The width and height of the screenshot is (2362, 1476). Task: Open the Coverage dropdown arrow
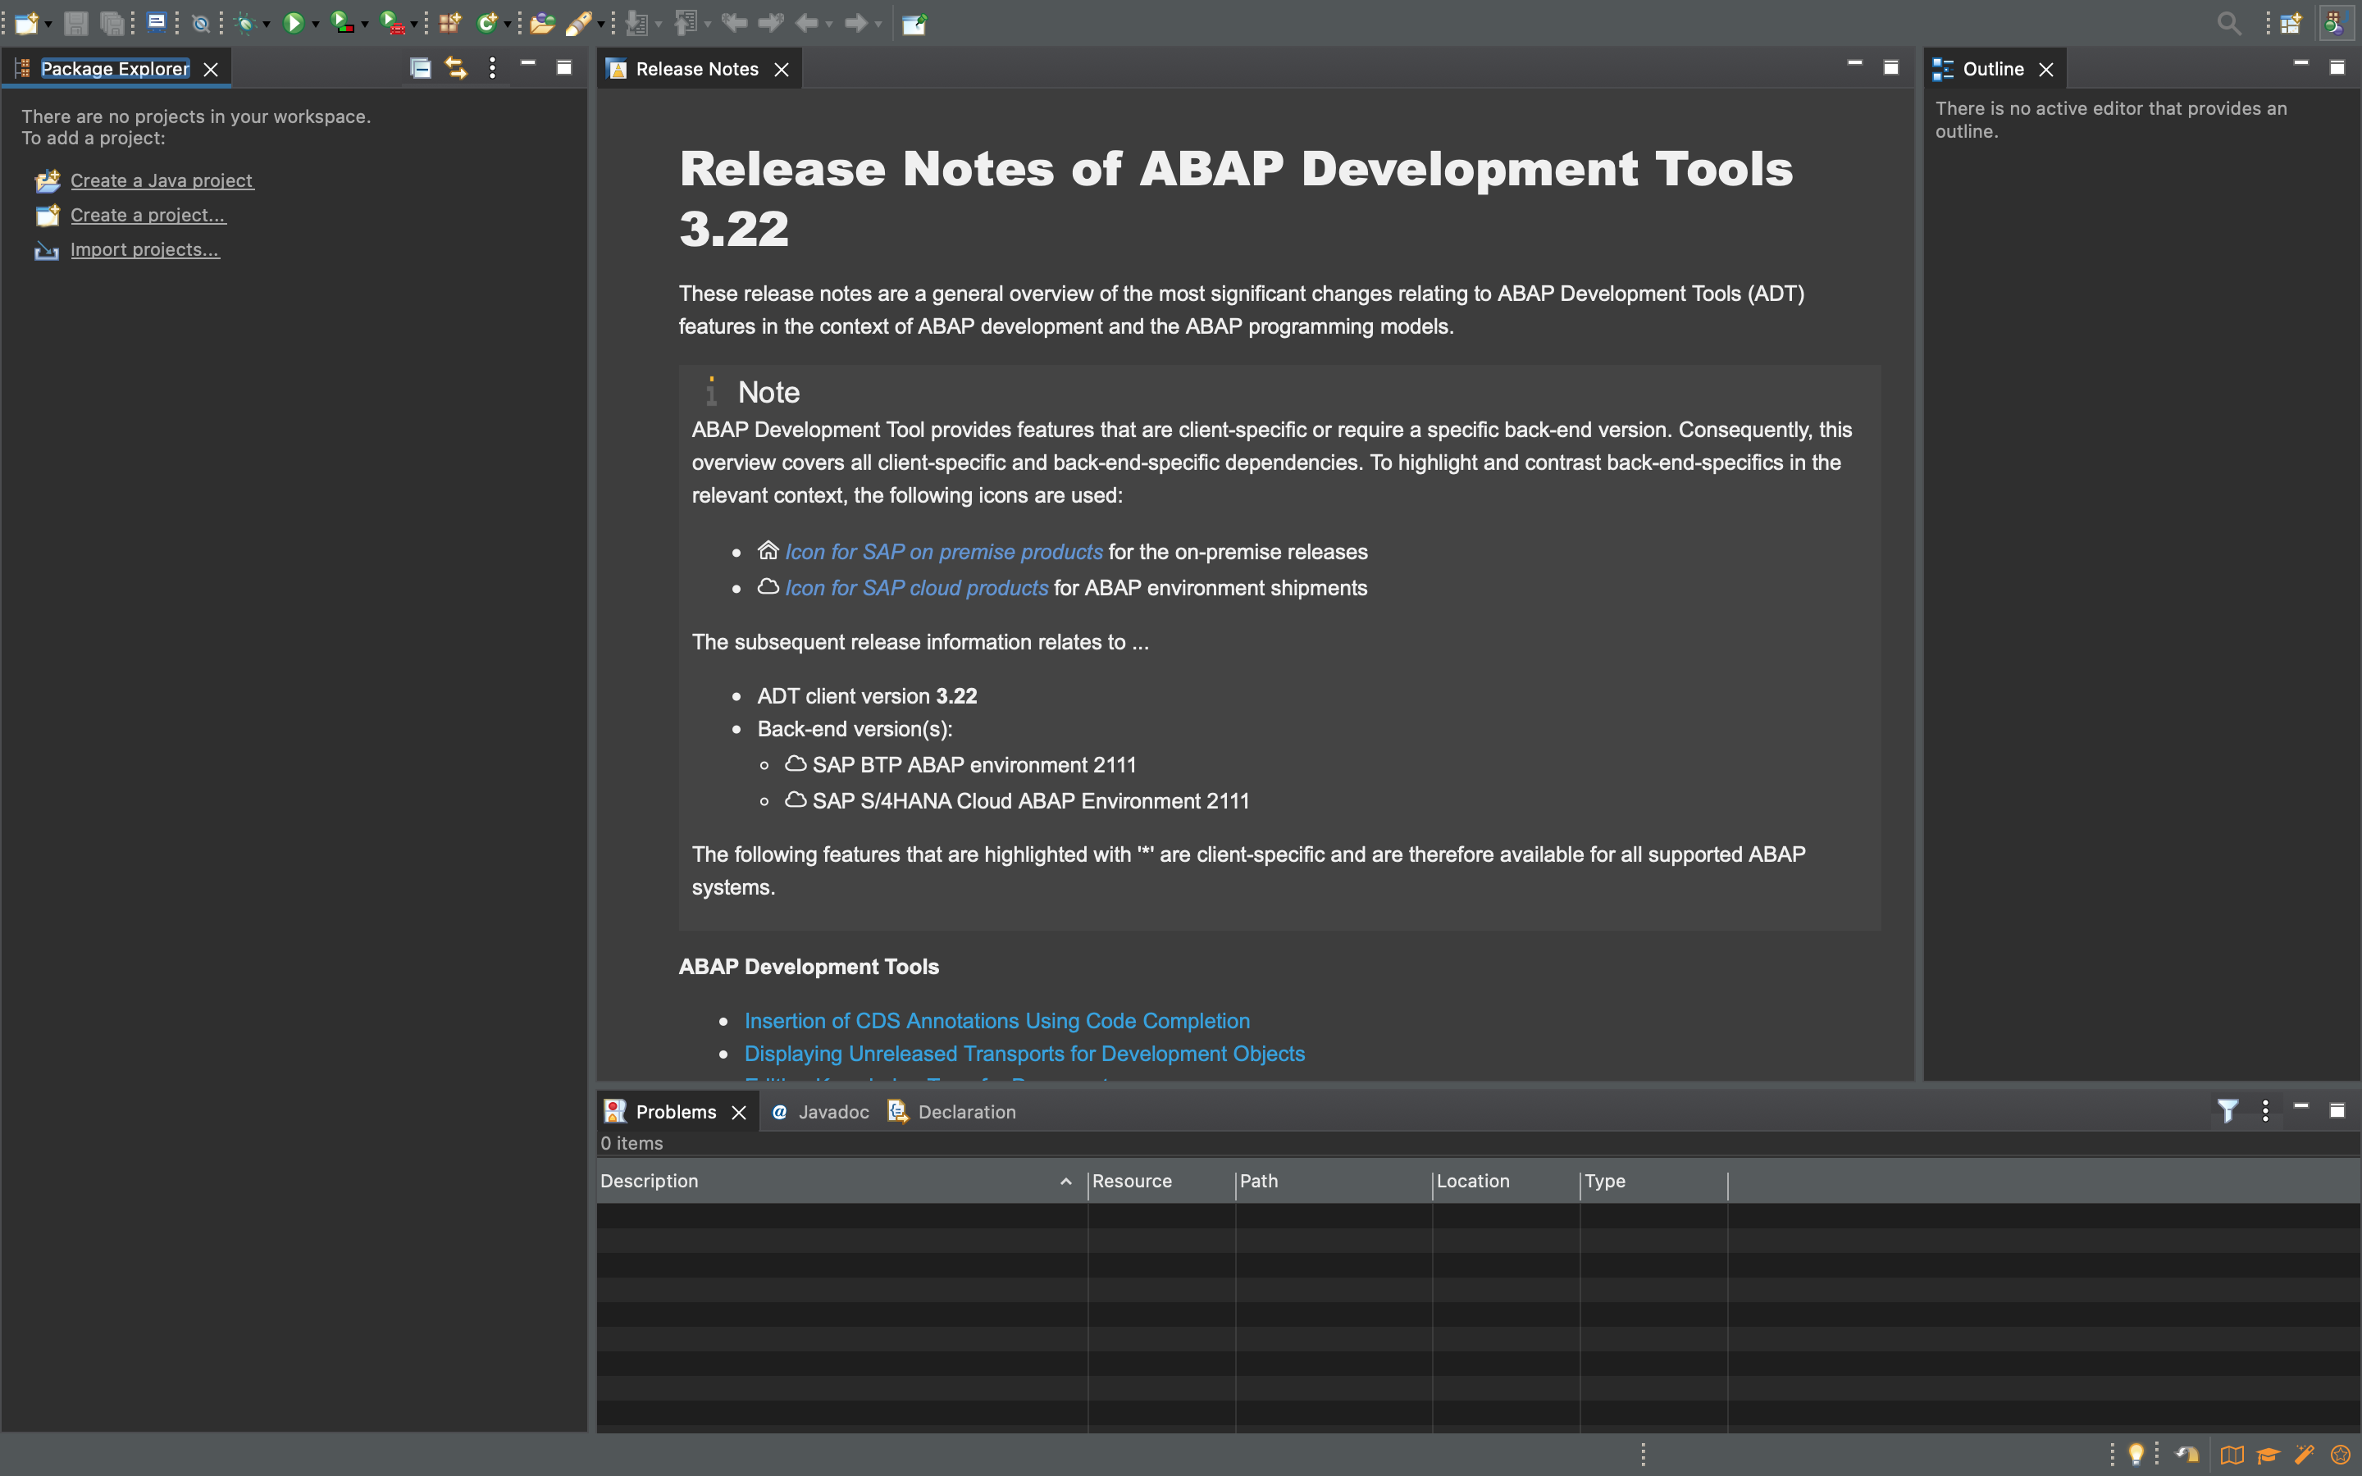click(x=365, y=25)
